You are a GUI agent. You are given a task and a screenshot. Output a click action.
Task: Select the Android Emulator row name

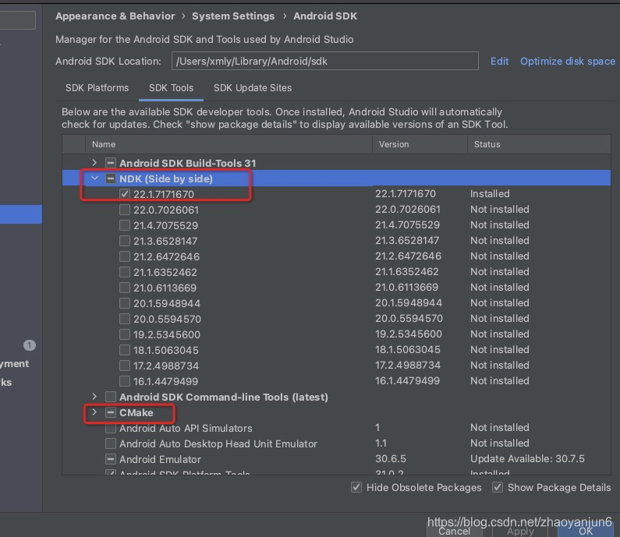(x=160, y=459)
